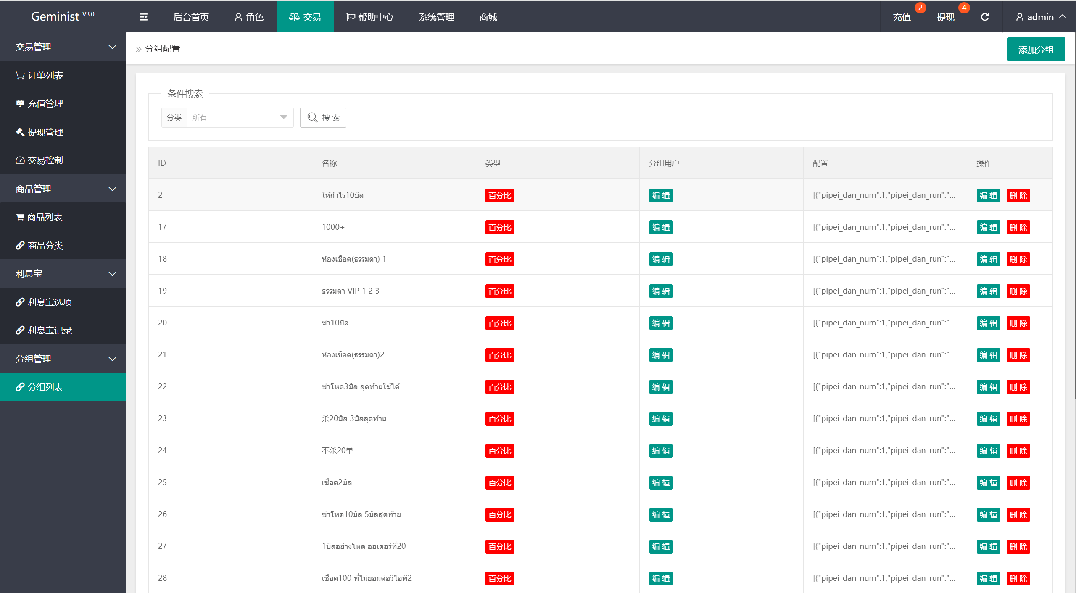
Task: Collapse the 交易管理 sidebar section
Action: pos(63,47)
